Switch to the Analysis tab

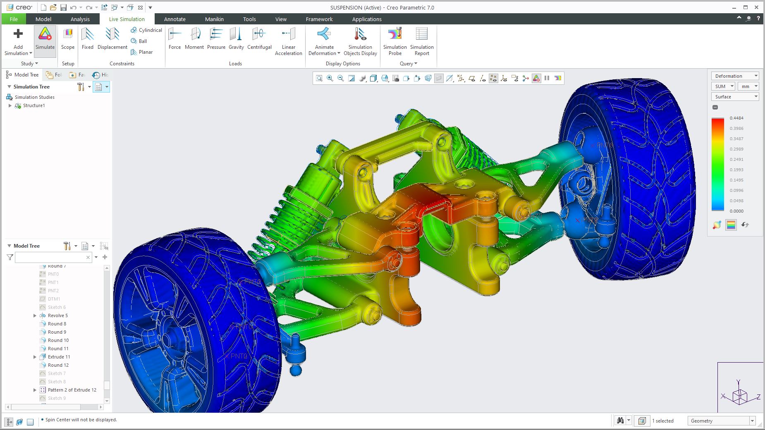pos(80,19)
